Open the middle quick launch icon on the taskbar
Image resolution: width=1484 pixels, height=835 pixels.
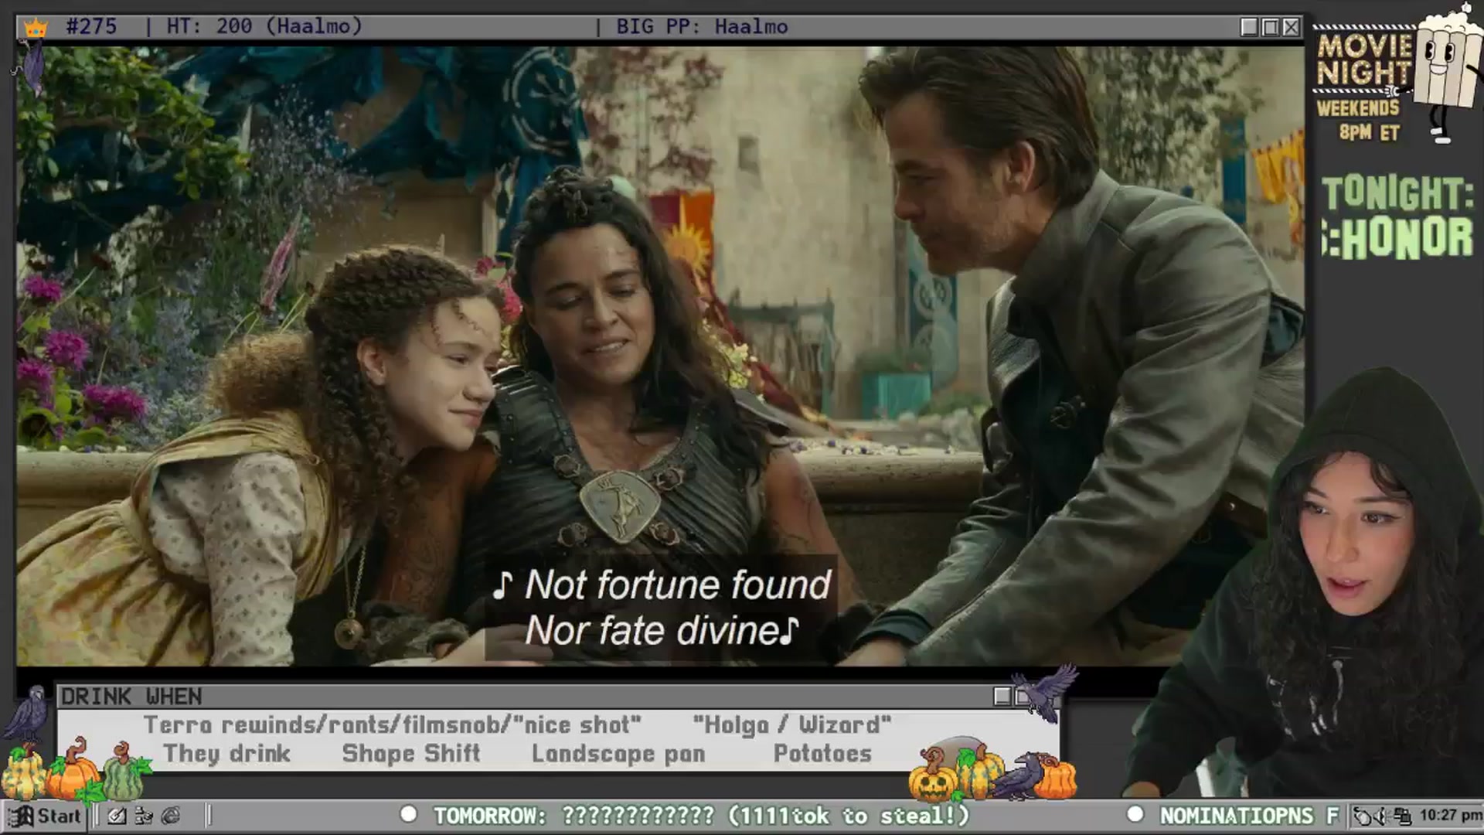[x=144, y=816]
